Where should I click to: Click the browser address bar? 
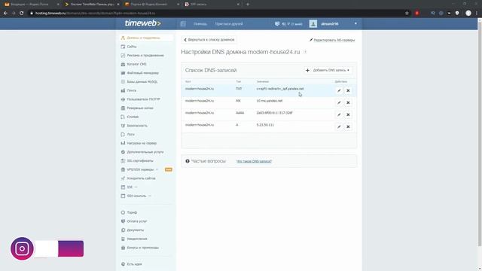click(215, 14)
